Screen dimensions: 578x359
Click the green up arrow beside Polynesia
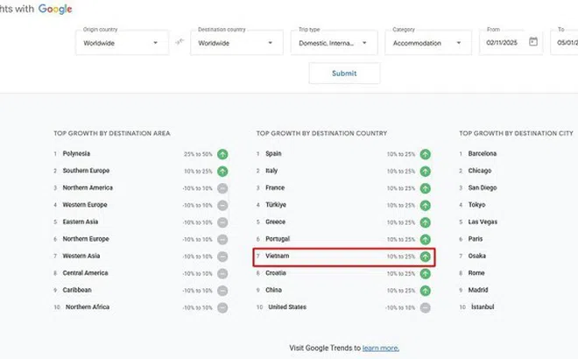click(222, 154)
